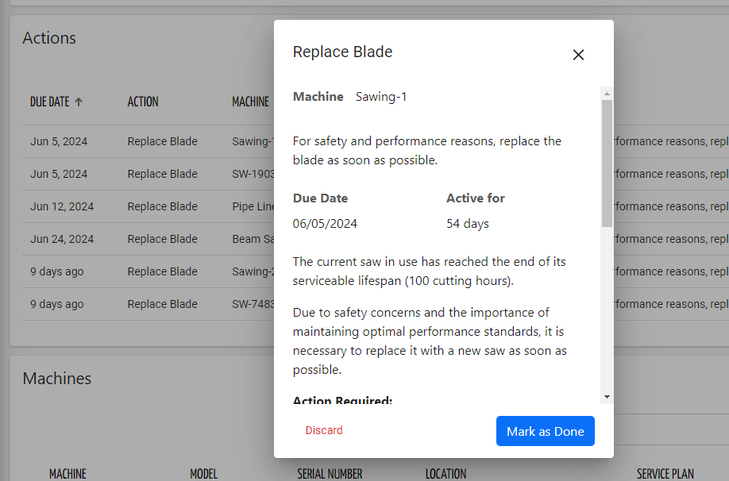
Task: Sort the Actions table by DUE DATE header
Action: [50, 102]
